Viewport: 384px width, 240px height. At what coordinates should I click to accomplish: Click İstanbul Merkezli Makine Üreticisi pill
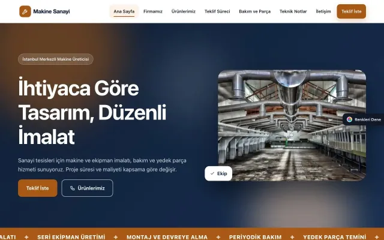coord(56,59)
